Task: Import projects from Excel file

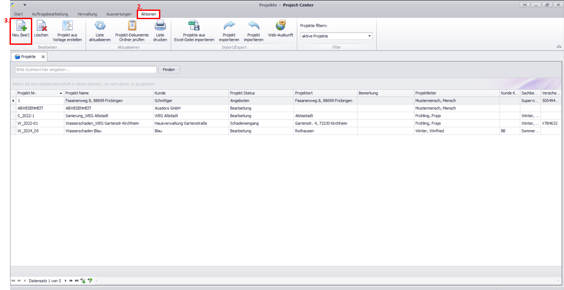Action: click(194, 30)
